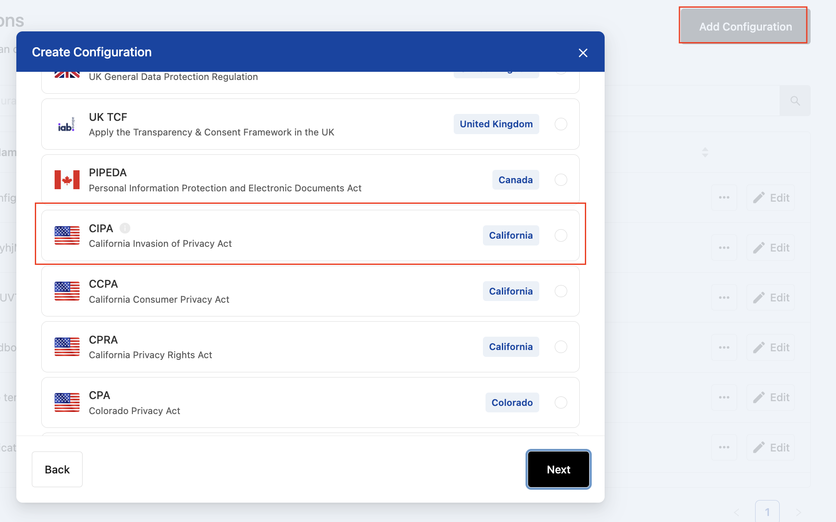Click the IAB logo next to UK TCF
The height and width of the screenshot is (522, 836).
click(67, 125)
